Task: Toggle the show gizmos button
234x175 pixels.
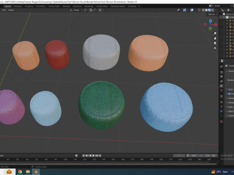Action: [x=185, y=10]
